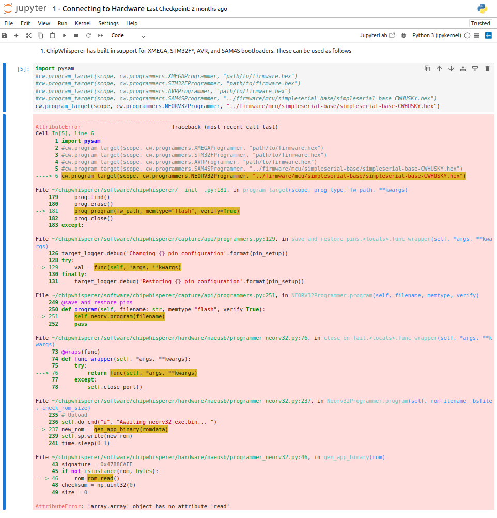Toggle the table of contents panel

pyautogui.click(x=477, y=36)
